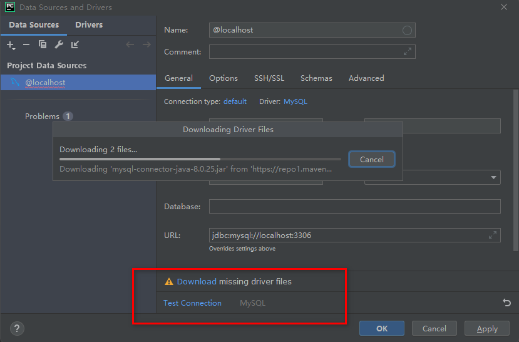Confirm with the OK button
This screenshot has height=342, width=519.
[382, 328]
